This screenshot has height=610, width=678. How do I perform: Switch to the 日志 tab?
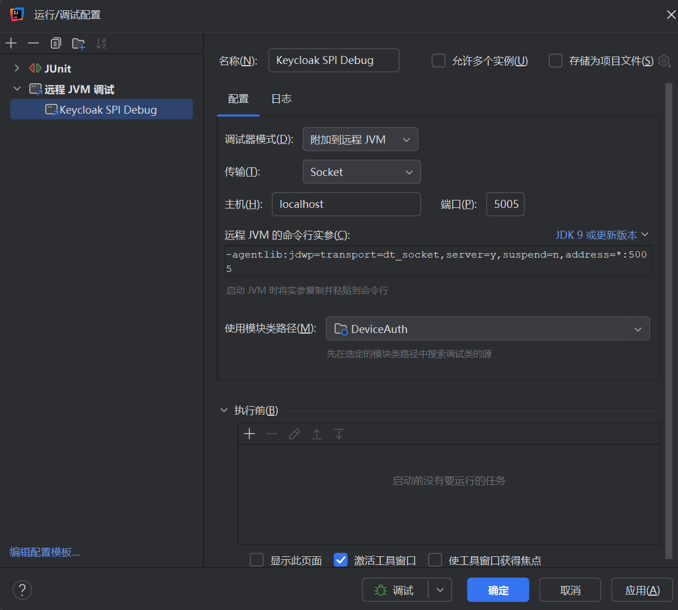coord(281,99)
